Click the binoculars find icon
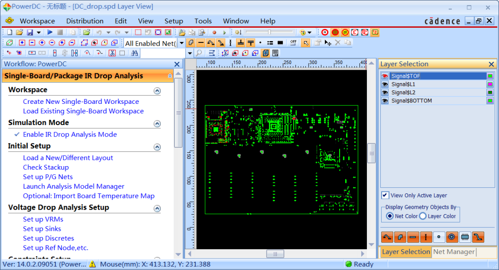The width and height of the screenshot is (499, 270). (134, 53)
